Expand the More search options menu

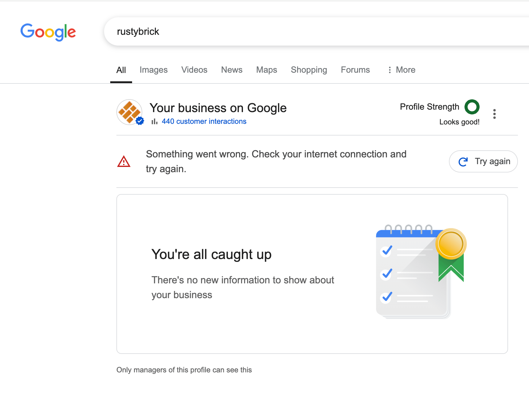pos(402,70)
